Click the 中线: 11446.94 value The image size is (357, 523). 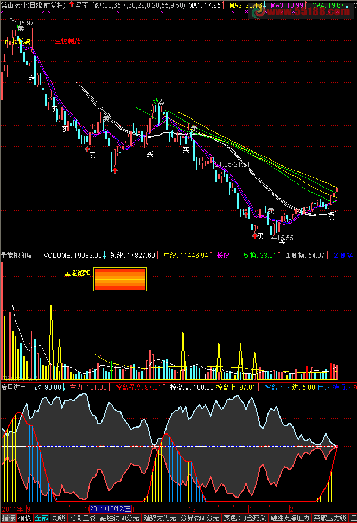pyautogui.click(x=186, y=255)
